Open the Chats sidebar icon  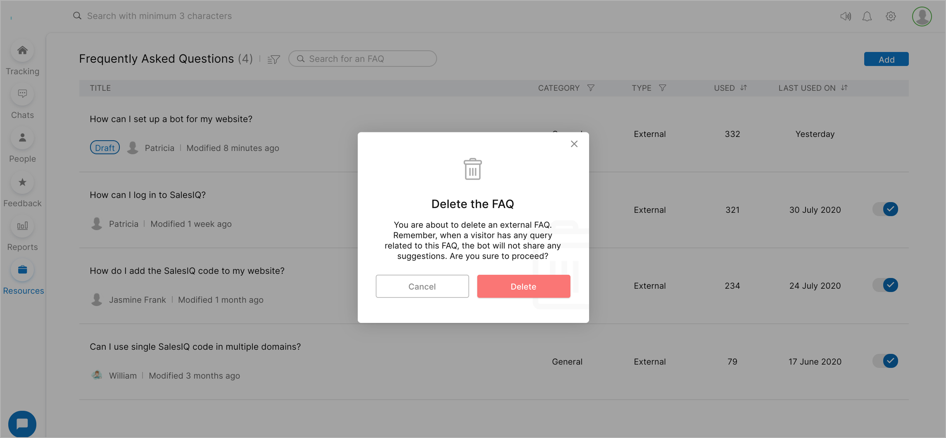pos(22,94)
